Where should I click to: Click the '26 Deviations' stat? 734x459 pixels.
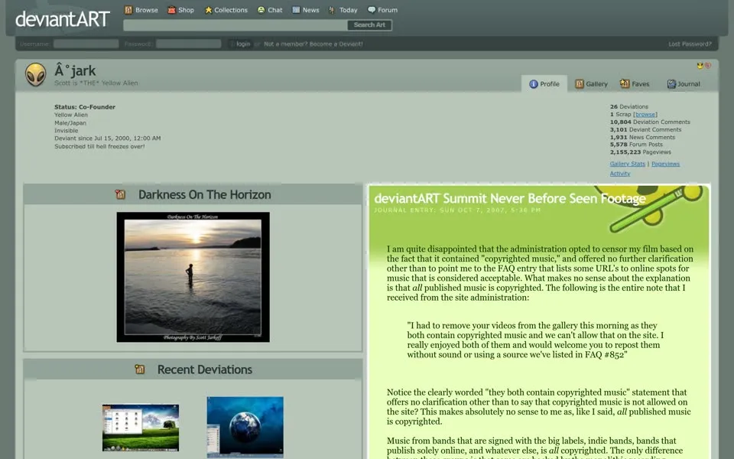pos(628,107)
